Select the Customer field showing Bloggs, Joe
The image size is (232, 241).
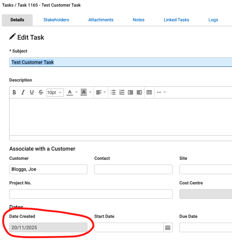[x=48, y=169]
